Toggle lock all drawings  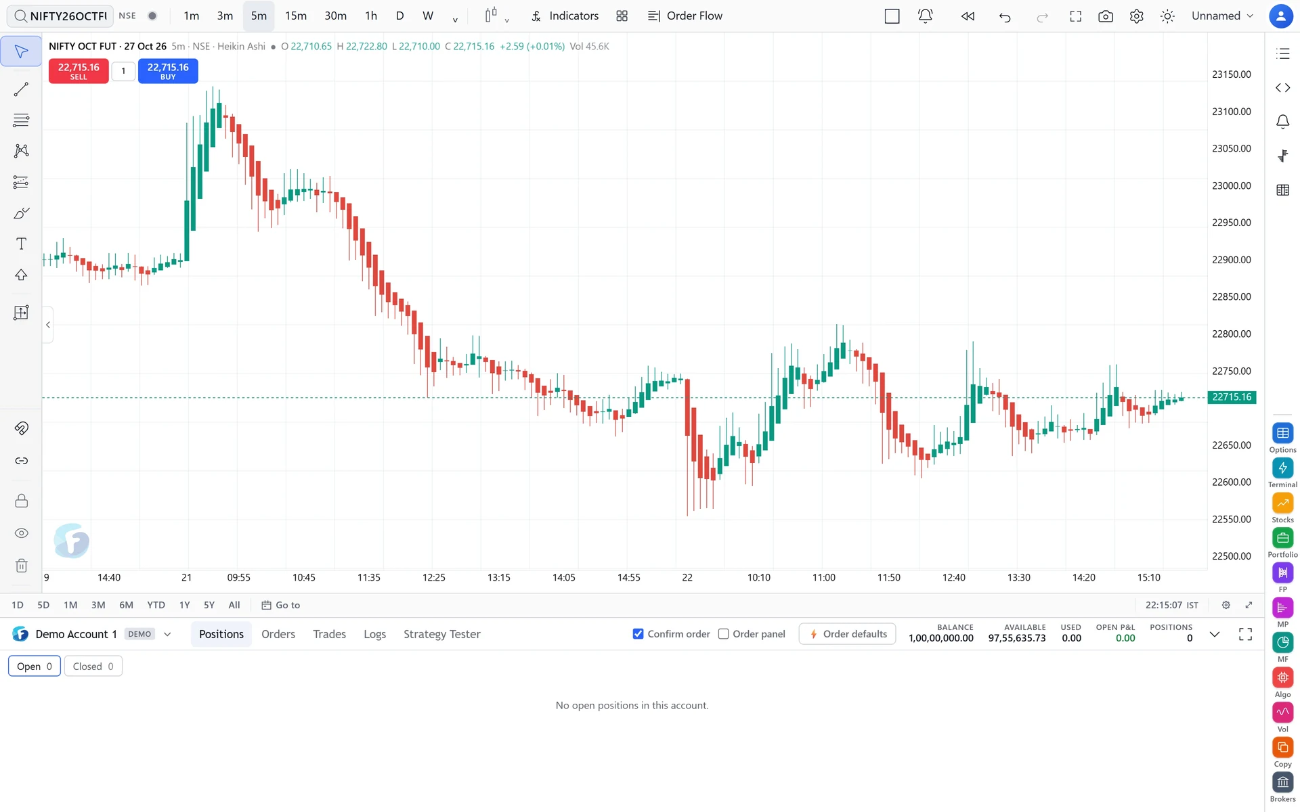point(21,501)
